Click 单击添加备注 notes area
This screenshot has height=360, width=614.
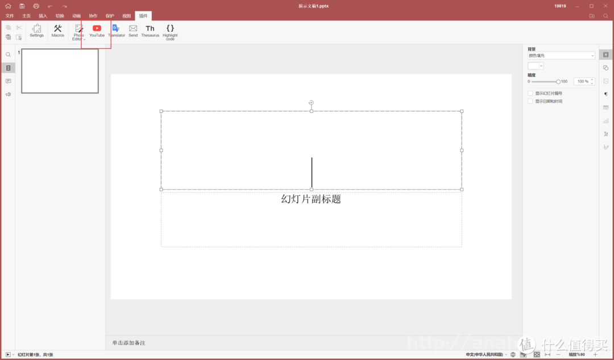(128, 343)
